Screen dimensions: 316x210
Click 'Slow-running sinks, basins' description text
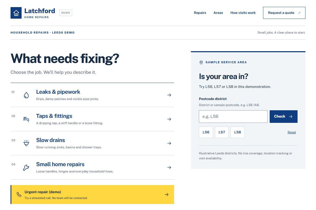coord(69,147)
